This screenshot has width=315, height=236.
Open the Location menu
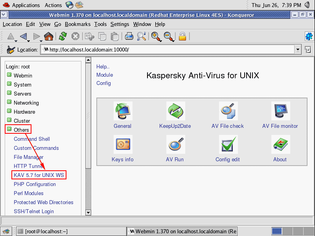tap(12, 24)
